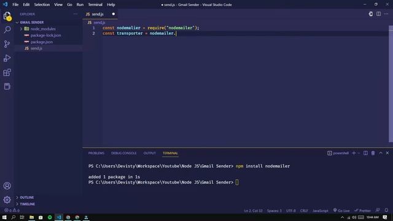Image resolution: width=393 pixels, height=221 pixels.
Task: Switch to the Output tab
Action: (150, 153)
